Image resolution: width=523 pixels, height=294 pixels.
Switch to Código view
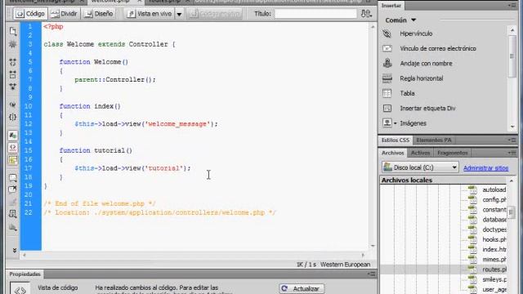coord(30,14)
